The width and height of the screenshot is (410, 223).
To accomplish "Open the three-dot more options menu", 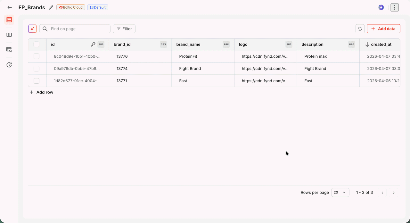I will [395, 7].
